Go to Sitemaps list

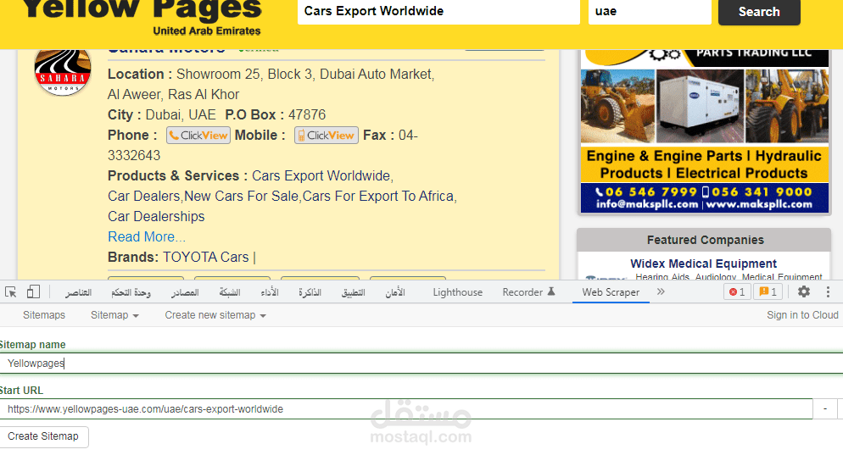(x=44, y=315)
